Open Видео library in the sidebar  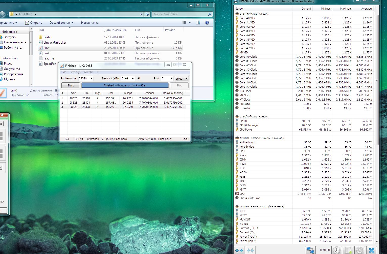click(8, 63)
